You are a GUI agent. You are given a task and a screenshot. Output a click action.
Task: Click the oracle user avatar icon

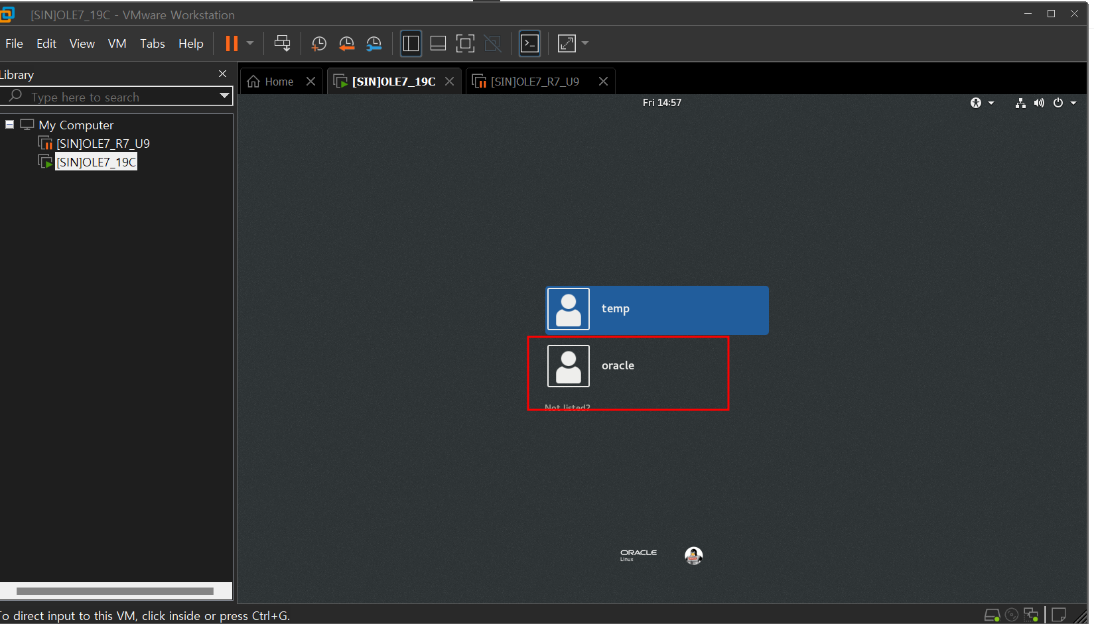[x=569, y=366]
